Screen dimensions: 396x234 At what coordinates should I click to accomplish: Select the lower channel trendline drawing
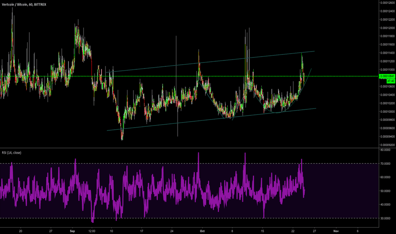212,120
